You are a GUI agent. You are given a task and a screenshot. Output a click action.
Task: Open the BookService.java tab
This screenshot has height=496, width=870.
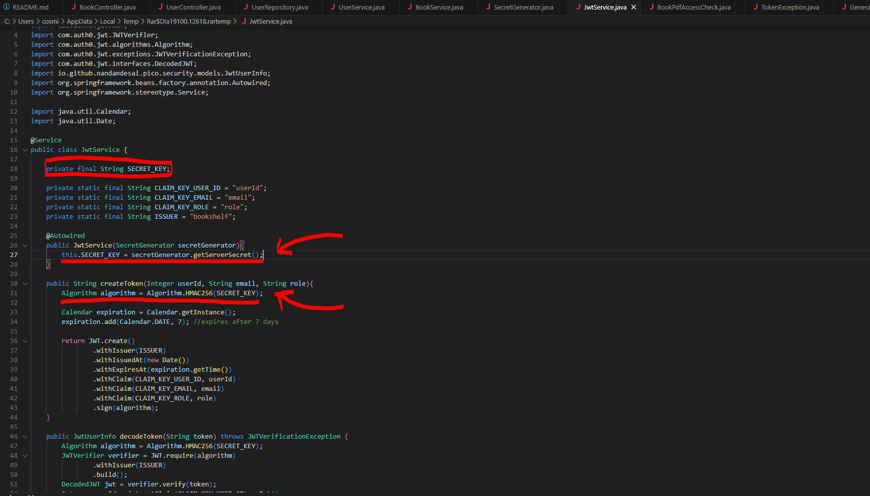pos(439,7)
